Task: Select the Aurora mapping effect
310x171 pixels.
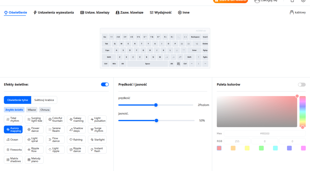Action: [x=13, y=129]
